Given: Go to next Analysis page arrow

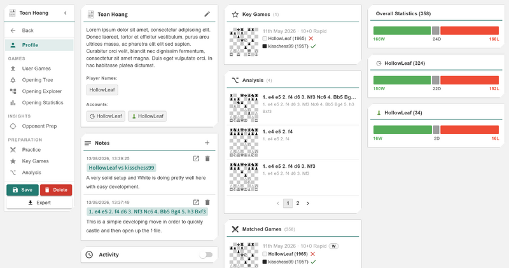Looking at the screenshot, I should tap(308, 203).
